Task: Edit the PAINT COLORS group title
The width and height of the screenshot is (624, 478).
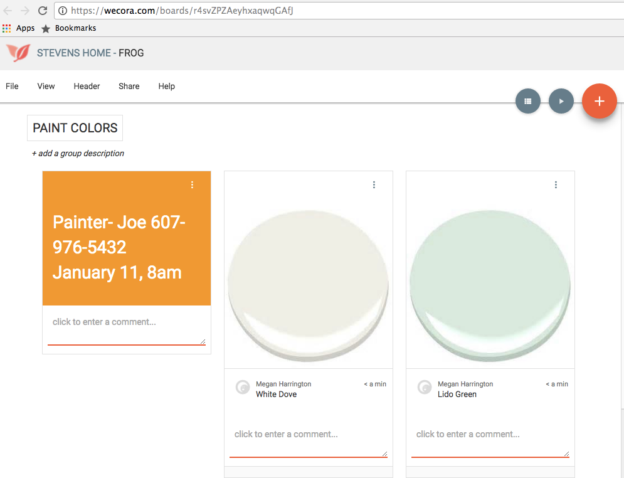Action: click(75, 128)
